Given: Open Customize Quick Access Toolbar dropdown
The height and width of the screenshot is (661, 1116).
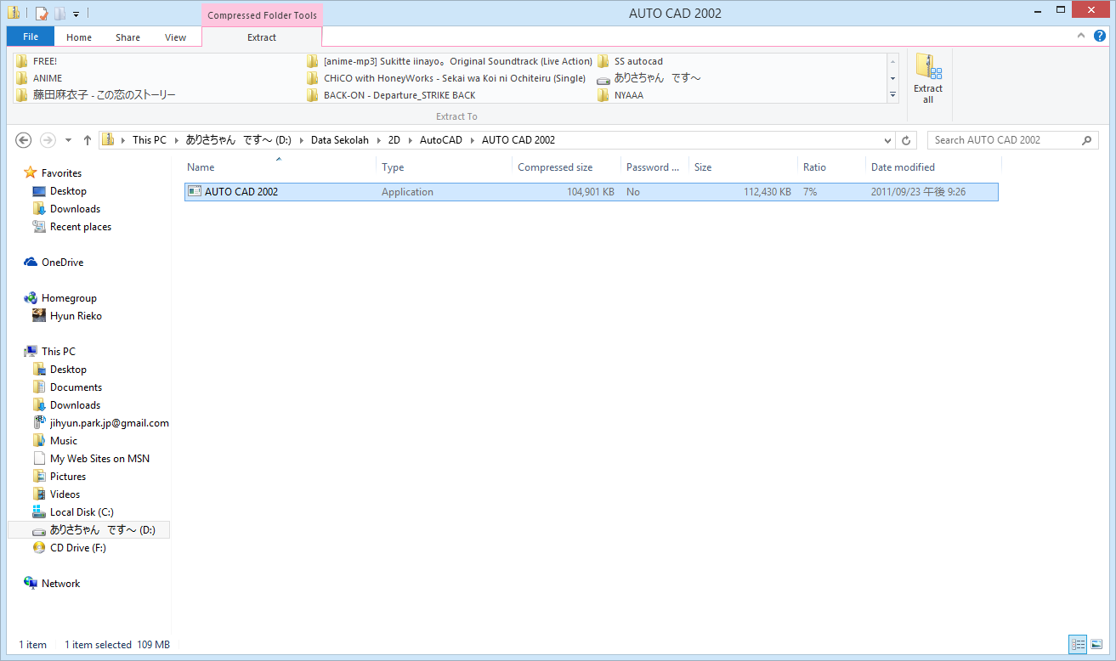Looking at the screenshot, I should pyautogui.click(x=76, y=14).
